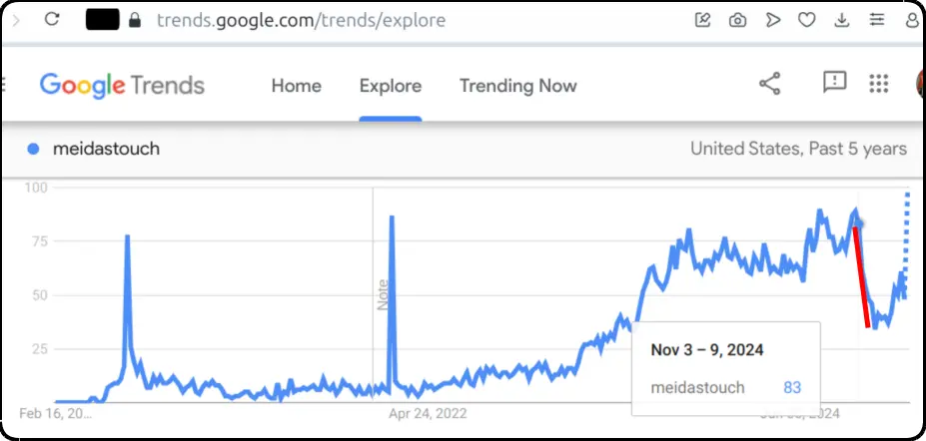This screenshot has height=441, width=926.
Task: Open the edit note icon in browser toolbar
Action: click(702, 20)
